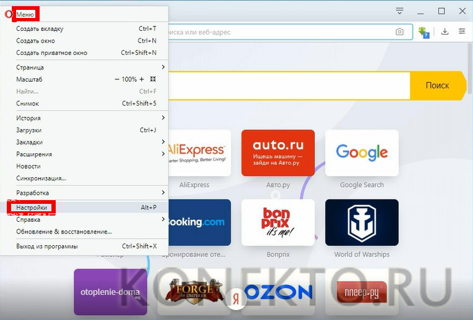This screenshot has width=473, height=320.
Task: Click the yellow "Поиск" button
Action: click(x=438, y=85)
